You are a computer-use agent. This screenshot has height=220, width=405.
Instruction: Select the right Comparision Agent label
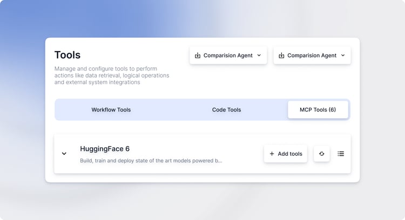pyautogui.click(x=312, y=56)
